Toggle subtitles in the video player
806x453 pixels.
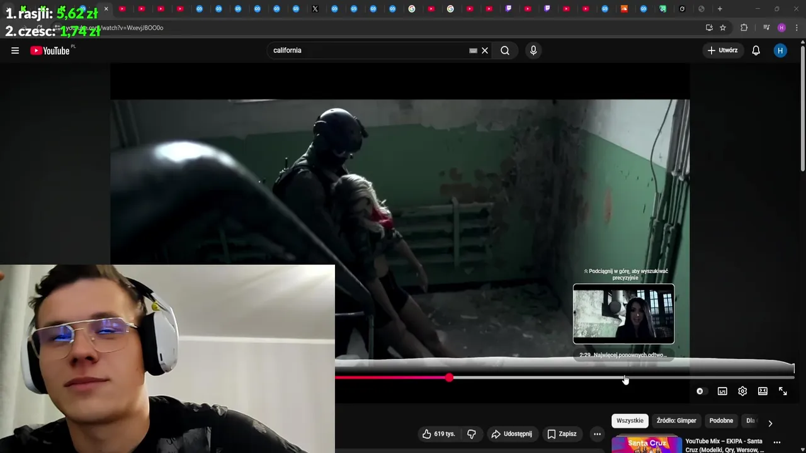pos(722,391)
